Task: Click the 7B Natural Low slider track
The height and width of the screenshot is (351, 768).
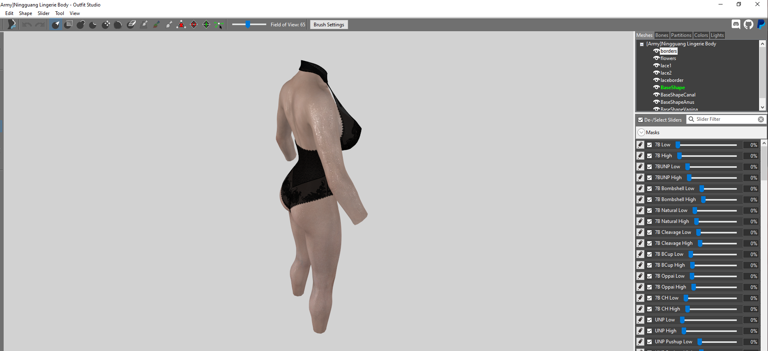Action: tap(715, 210)
